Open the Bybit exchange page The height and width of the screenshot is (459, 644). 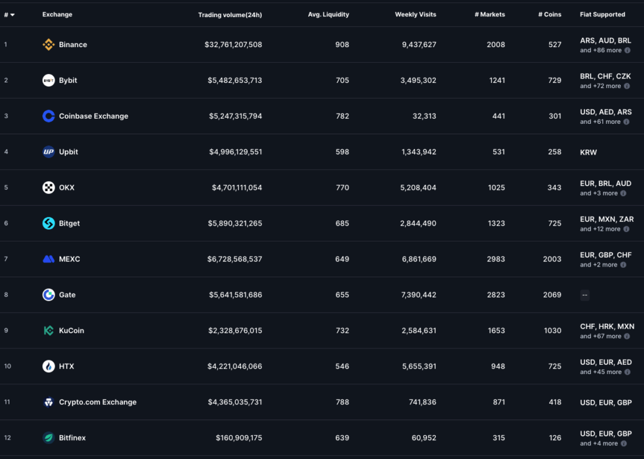(68, 80)
